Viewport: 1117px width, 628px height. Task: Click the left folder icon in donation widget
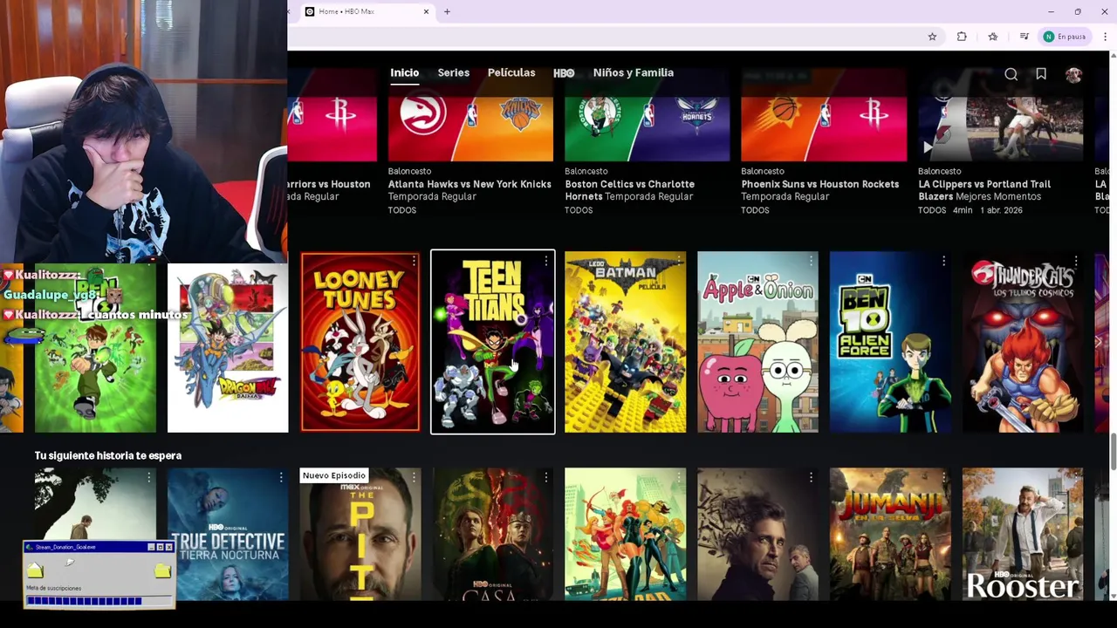[x=35, y=570]
